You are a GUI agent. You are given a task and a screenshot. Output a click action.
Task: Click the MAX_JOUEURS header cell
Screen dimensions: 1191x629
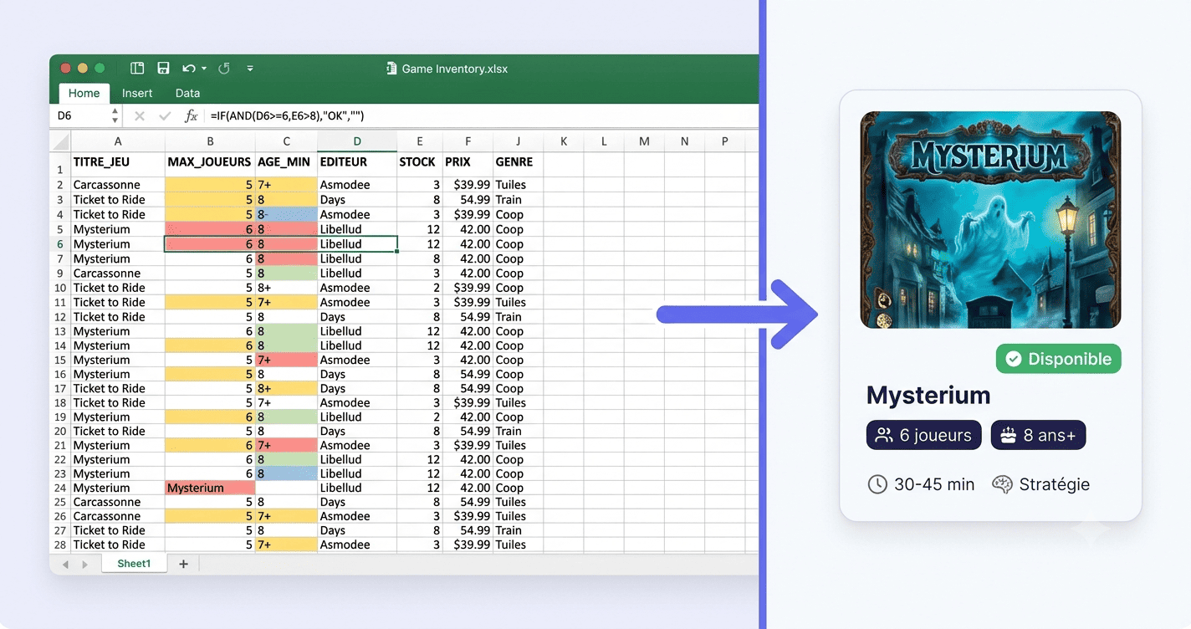coord(209,162)
